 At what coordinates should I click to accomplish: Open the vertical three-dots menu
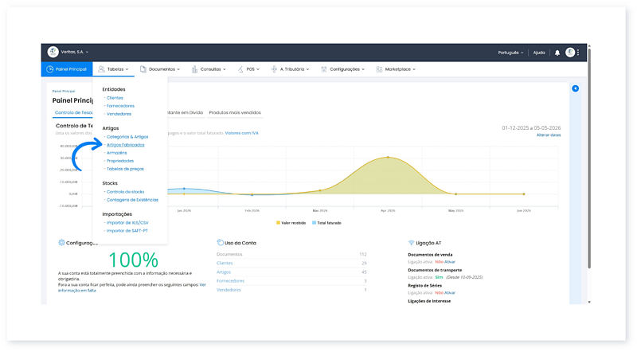[578, 53]
